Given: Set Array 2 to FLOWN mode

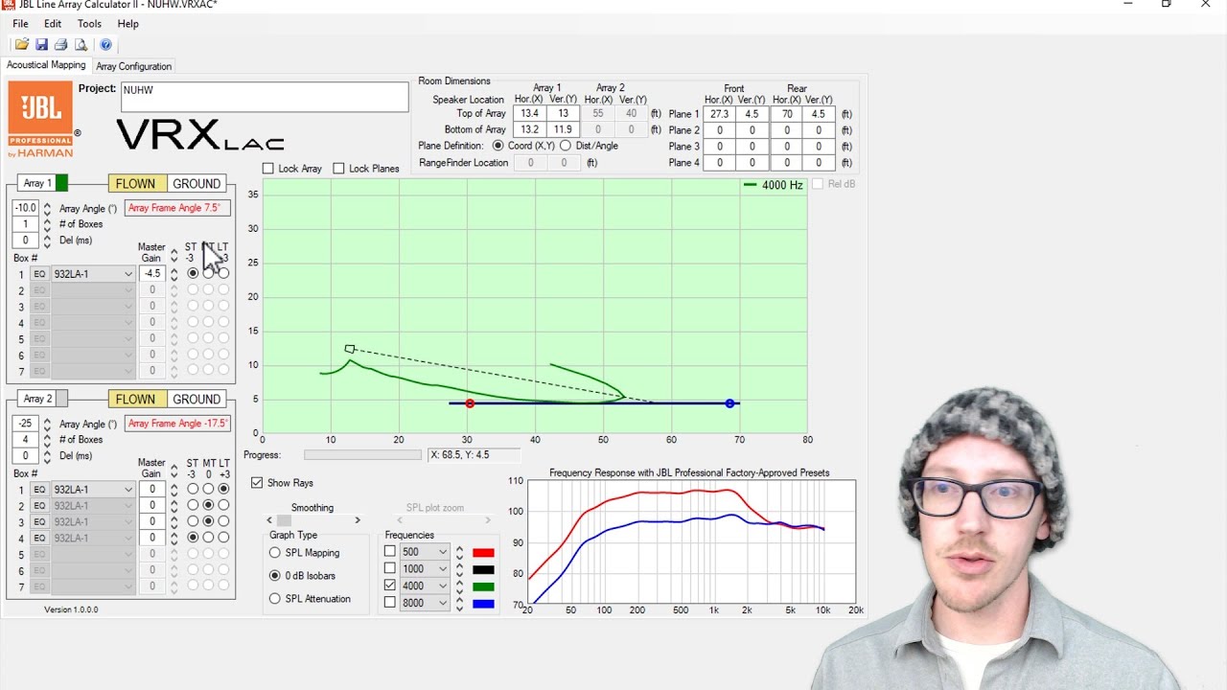Looking at the screenshot, I should pyautogui.click(x=135, y=400).
